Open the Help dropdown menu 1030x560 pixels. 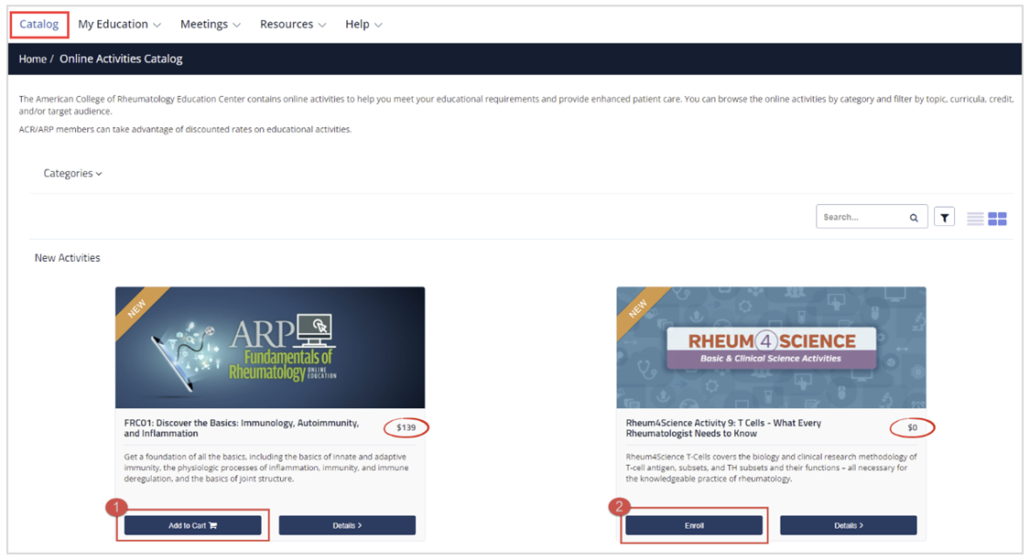363,25
